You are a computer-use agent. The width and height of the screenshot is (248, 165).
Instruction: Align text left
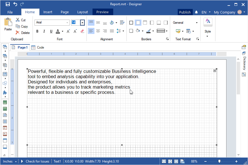(x=91, y=31)
